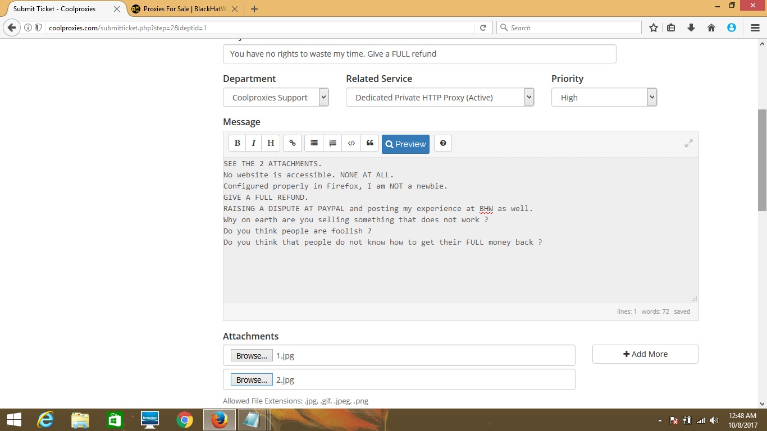
Task: Insert a blockquote with the quote icon
Action: tap(370, 144)
